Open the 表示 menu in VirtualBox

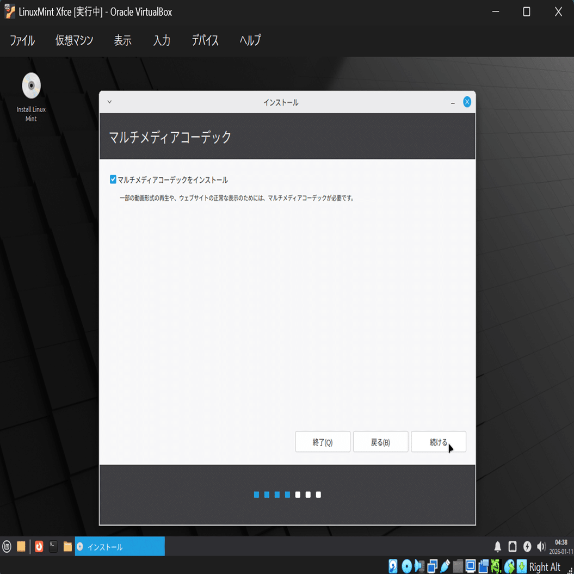click(122, 40)
